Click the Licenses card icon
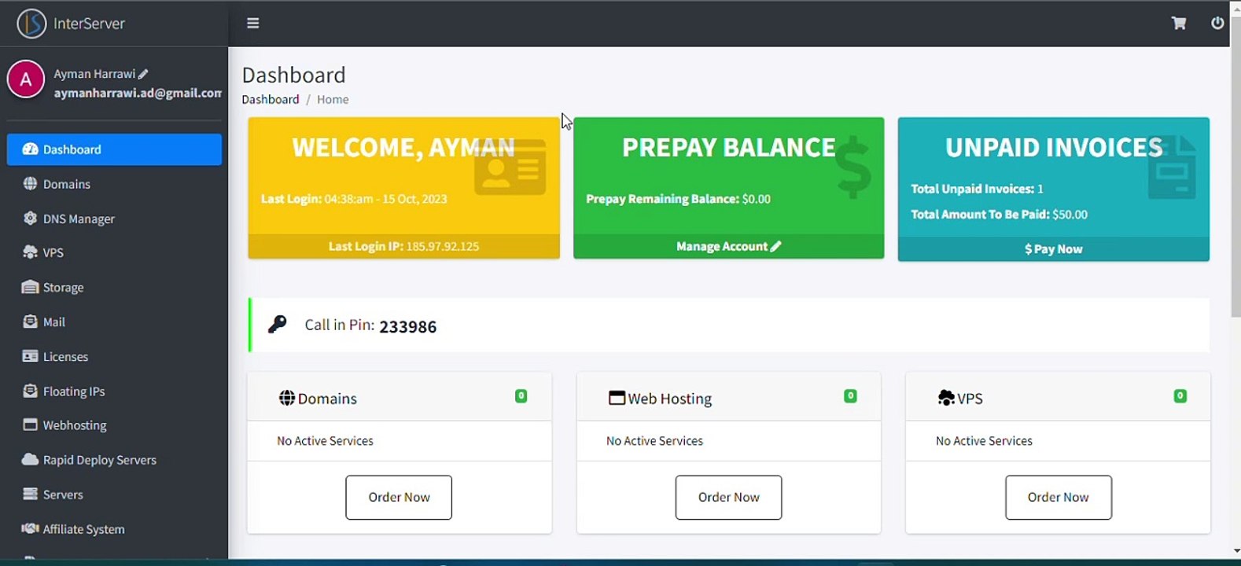 31,356
